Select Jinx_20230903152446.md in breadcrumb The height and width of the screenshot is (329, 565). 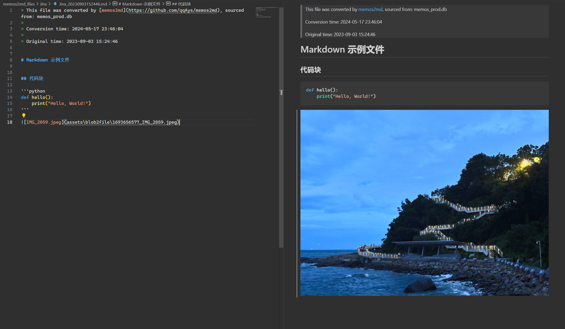(83, 4)
